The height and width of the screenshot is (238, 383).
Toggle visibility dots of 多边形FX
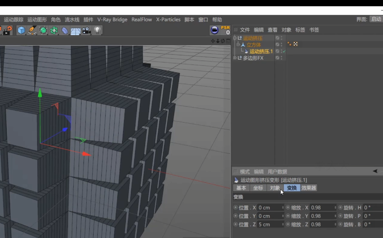click(x=282, y=58)
